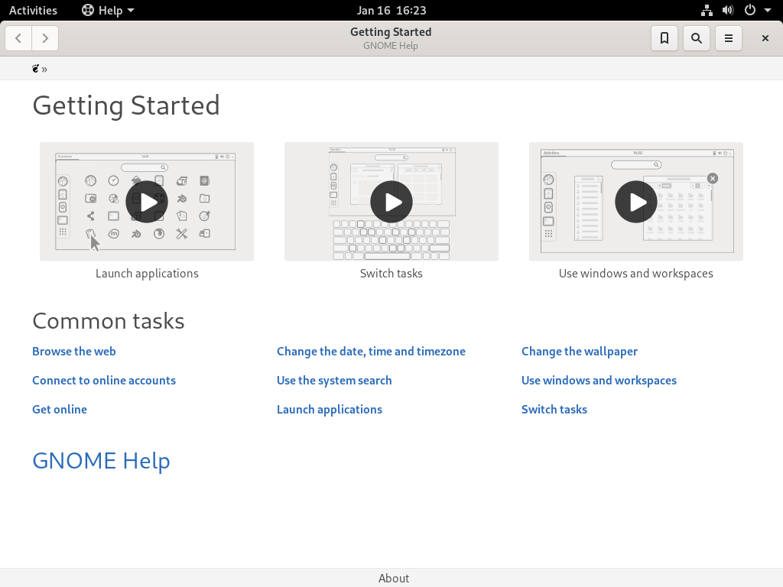Play the Launch applications video

tap(147, 202)
